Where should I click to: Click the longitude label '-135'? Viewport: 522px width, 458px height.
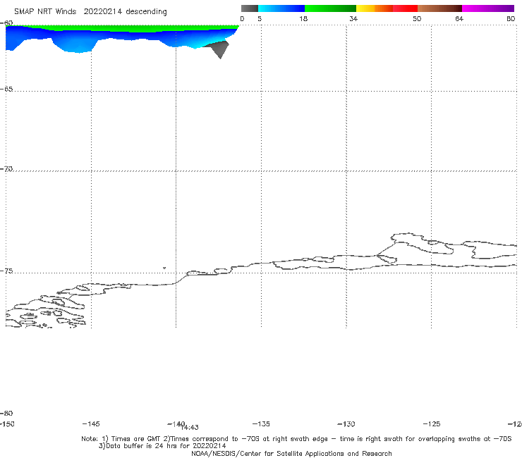click(261, 423)
